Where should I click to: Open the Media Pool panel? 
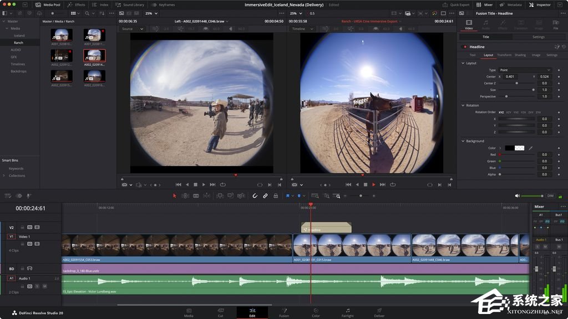(48, 4)
